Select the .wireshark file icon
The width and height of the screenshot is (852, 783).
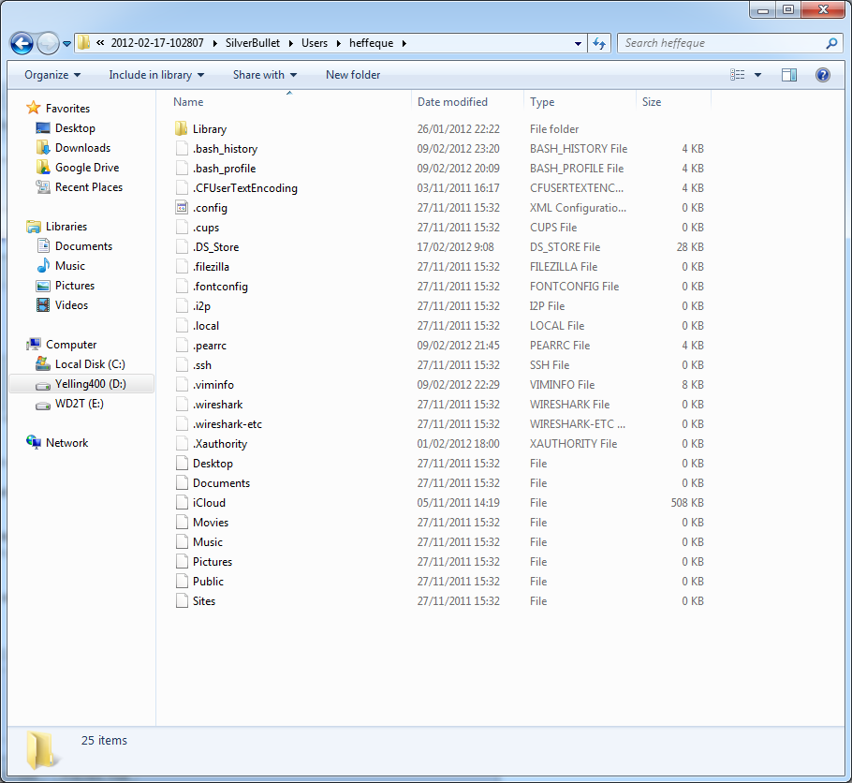[182, 404]
